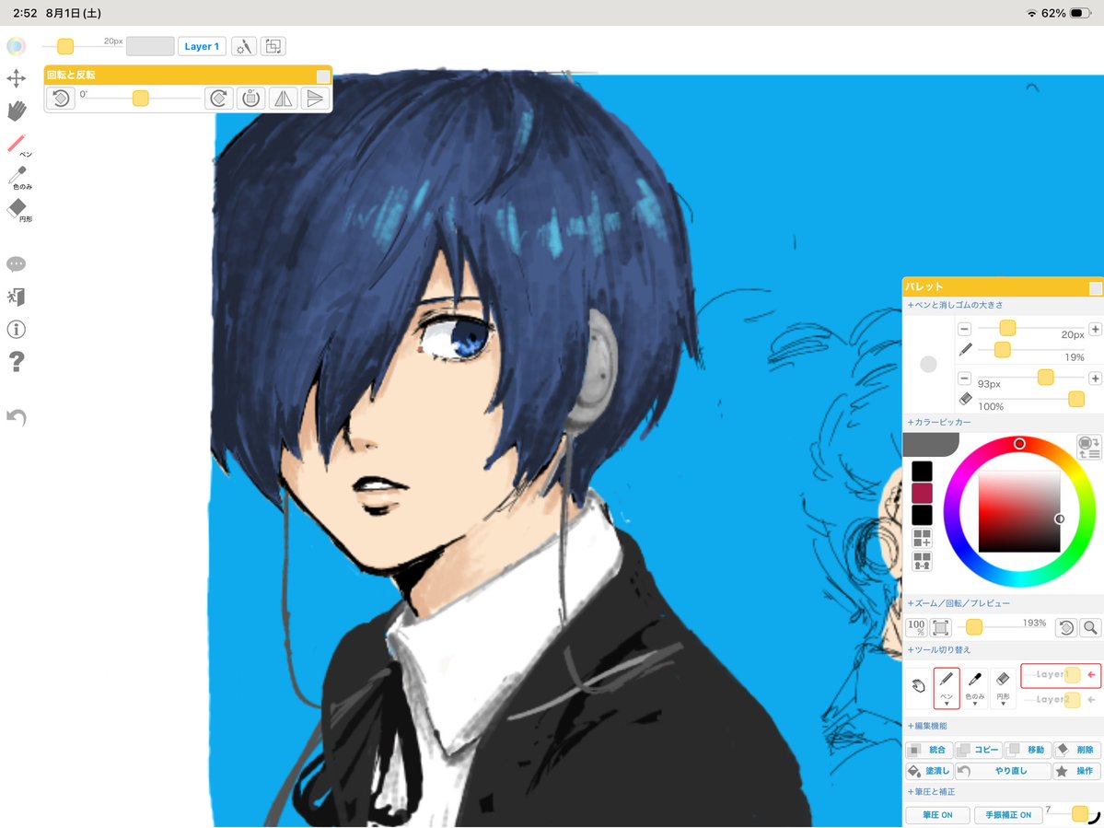Open the help question mark icon
This screenshot has height=828, width=1104.
pos(17,361)
